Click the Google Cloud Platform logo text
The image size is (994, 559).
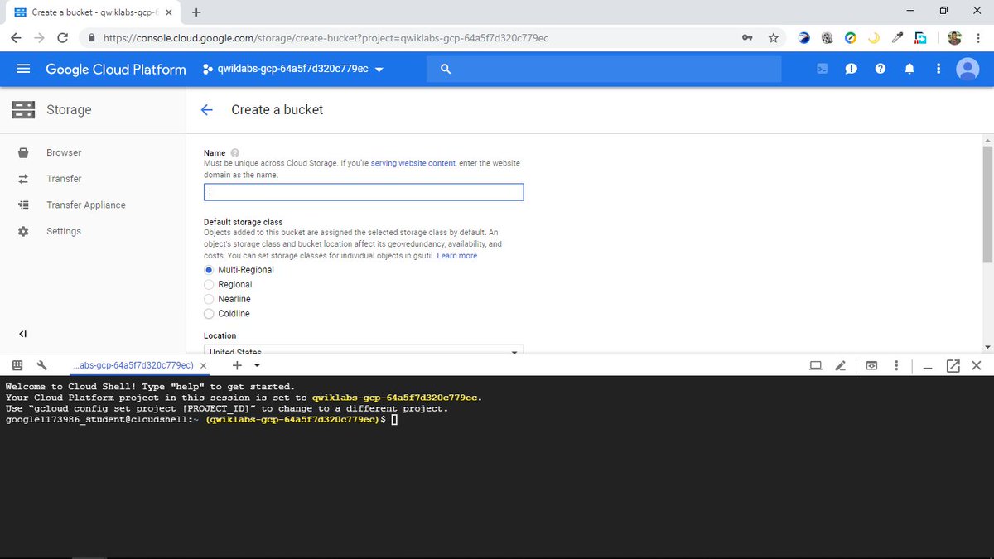[x=116, y=69]
